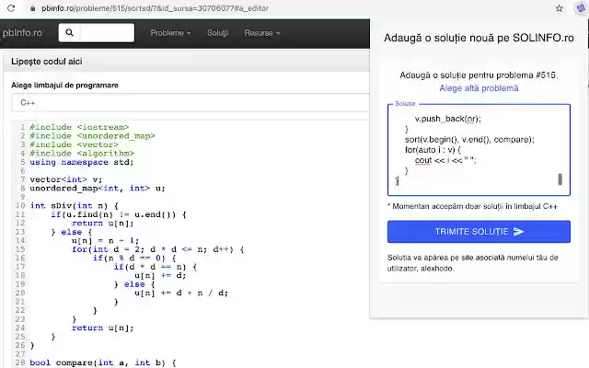The image size is (589, 368).
Task: Click code line 'unordered_map<int, int> u;'
Action: 98,188
